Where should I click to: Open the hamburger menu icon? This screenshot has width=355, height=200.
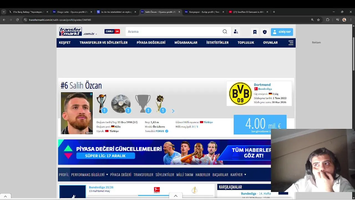point(291,43)
